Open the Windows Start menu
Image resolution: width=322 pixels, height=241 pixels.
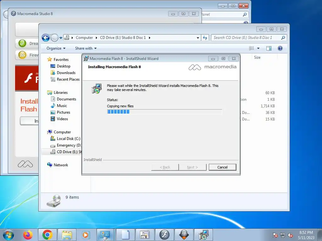tap(8, 235)
